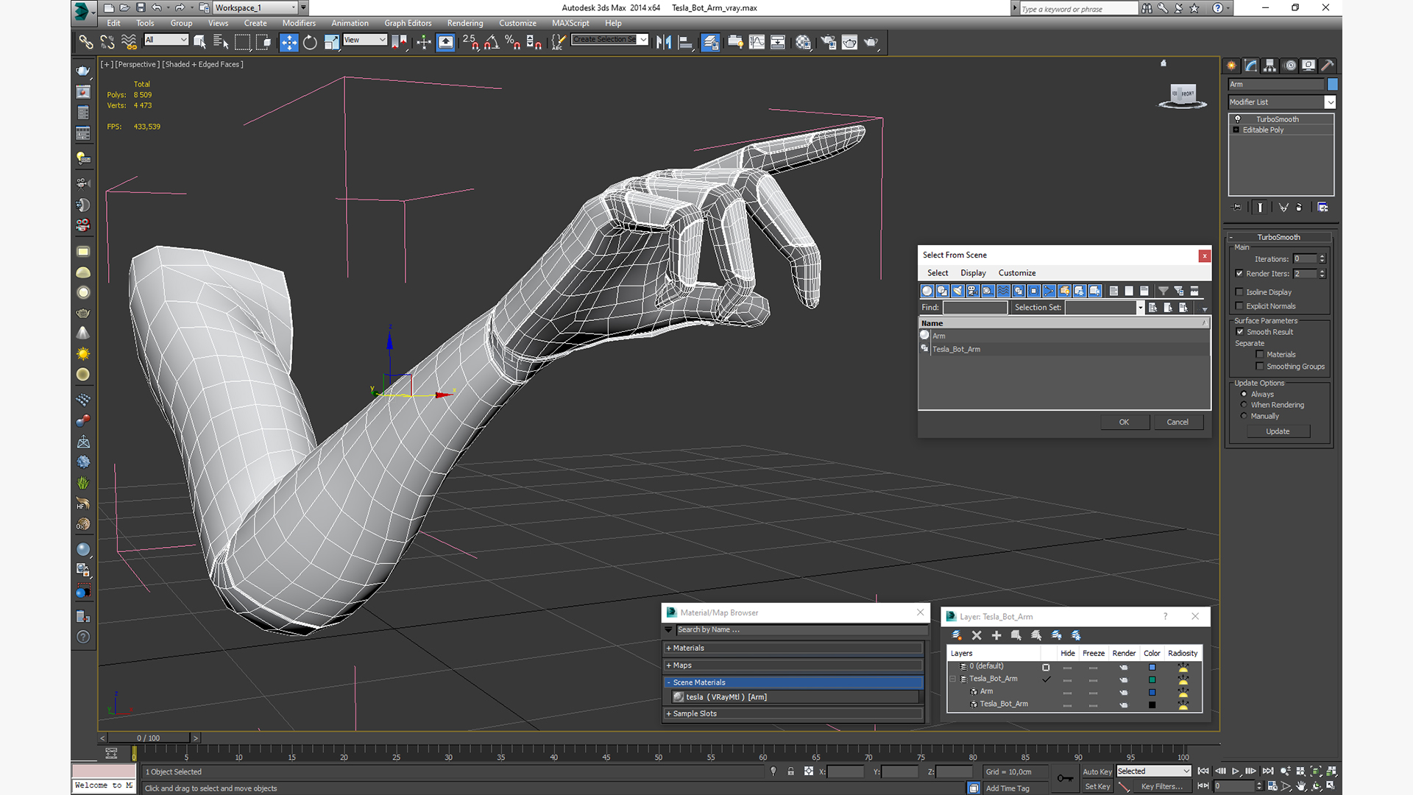
Task: Click Cancel in Select From Scene dialog
Action: (x=1177, y=423)
